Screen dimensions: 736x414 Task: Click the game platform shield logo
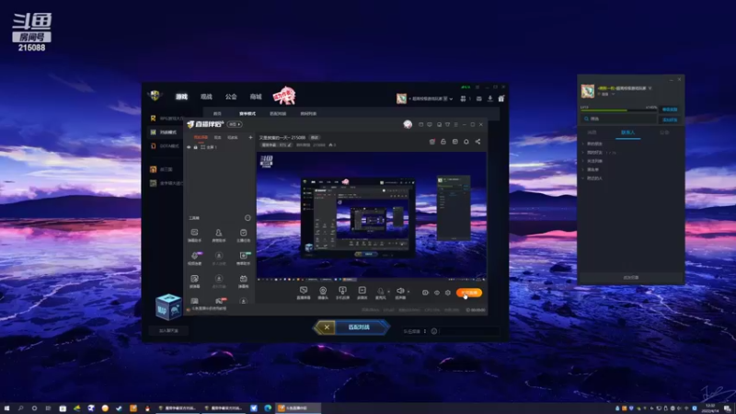155,96
